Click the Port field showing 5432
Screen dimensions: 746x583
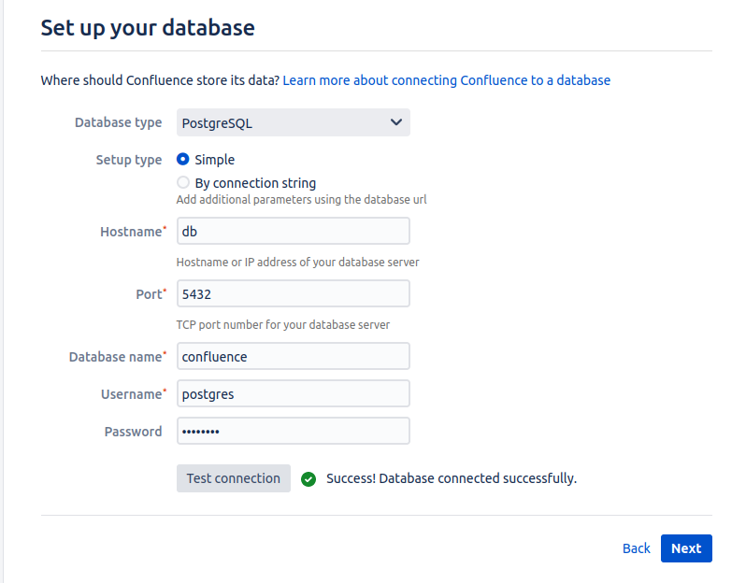click(x=294, y=293)
